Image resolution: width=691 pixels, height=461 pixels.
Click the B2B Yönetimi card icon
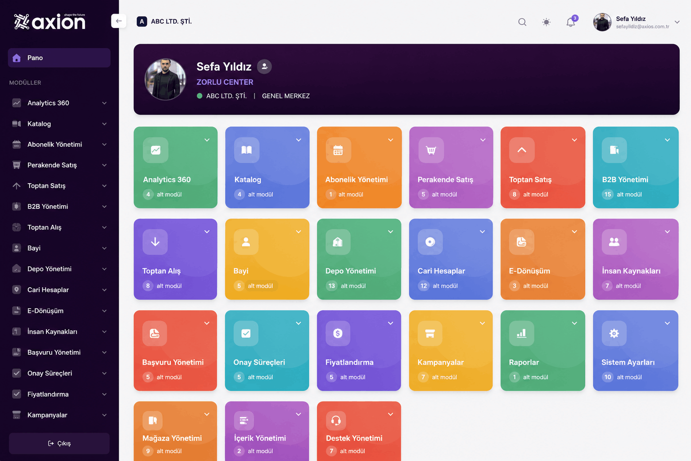[x=614, y=150]
